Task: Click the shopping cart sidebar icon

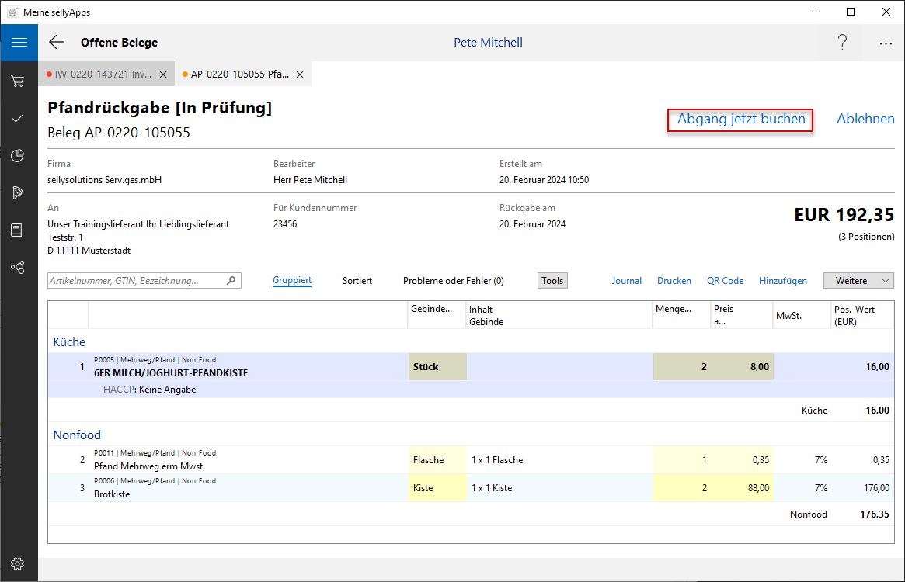Action: click(18, 81)
